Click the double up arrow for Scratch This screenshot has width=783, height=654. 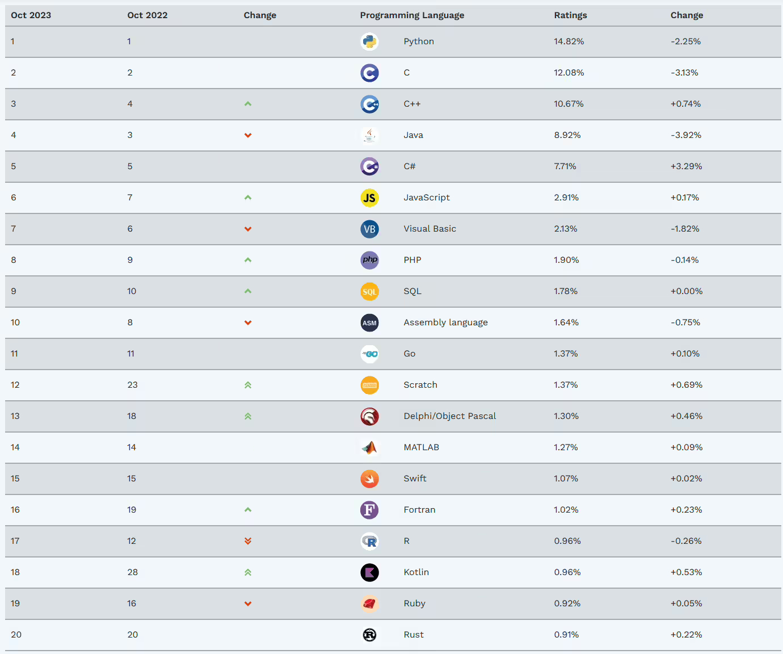(248, 385)
